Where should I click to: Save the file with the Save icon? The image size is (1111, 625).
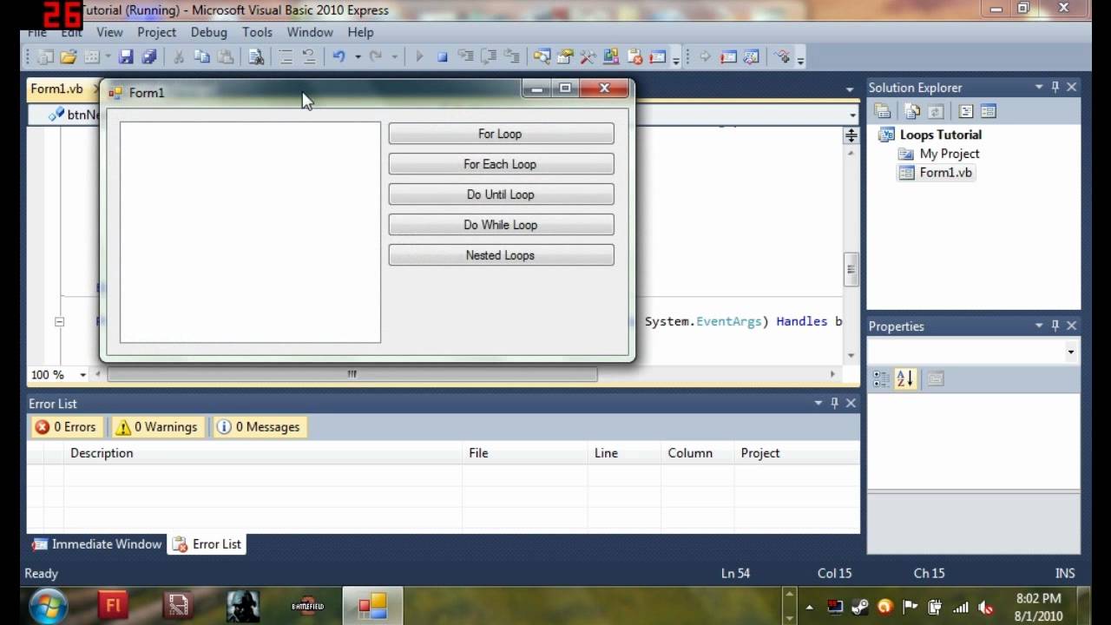[126, 56]
